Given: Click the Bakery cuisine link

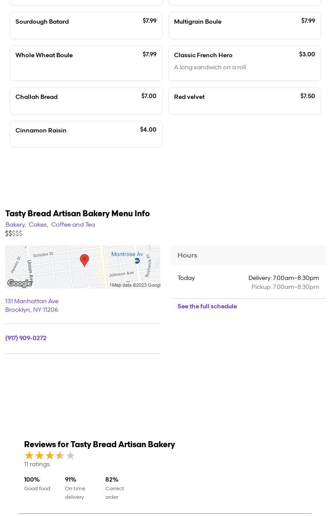Looking at the screenshot, I should pos(15,224).
